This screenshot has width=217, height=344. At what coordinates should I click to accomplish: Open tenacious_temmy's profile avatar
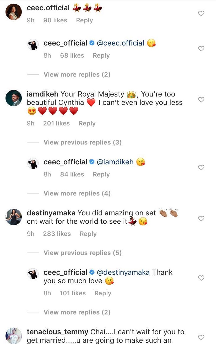coord(13,336)
